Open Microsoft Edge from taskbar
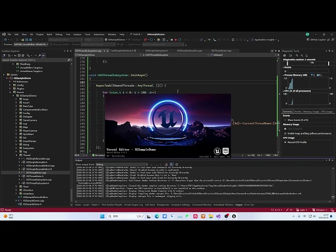This screenshot has height=252, width=336. click(x=157, y=216)
